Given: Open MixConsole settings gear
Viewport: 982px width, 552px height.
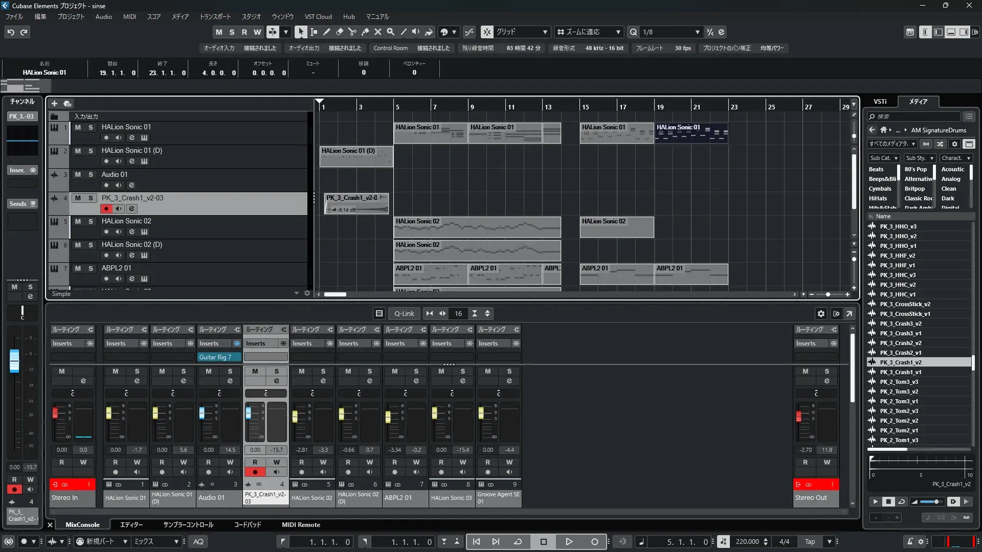Looking at the screenshot, I should point(821,314).
